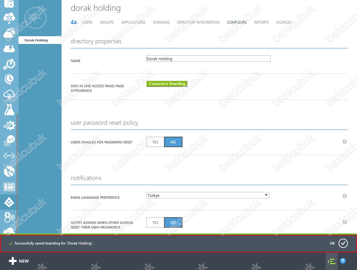Open the Email Language Preference dropdown
The height and width of the screenshot is (270, 357).
(208, 195)
